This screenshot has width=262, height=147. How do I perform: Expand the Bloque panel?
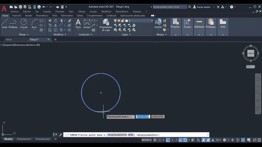pyautogui.click(x=161, y=34)
